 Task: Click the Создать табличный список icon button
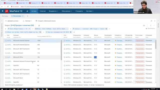pos(36,21)
